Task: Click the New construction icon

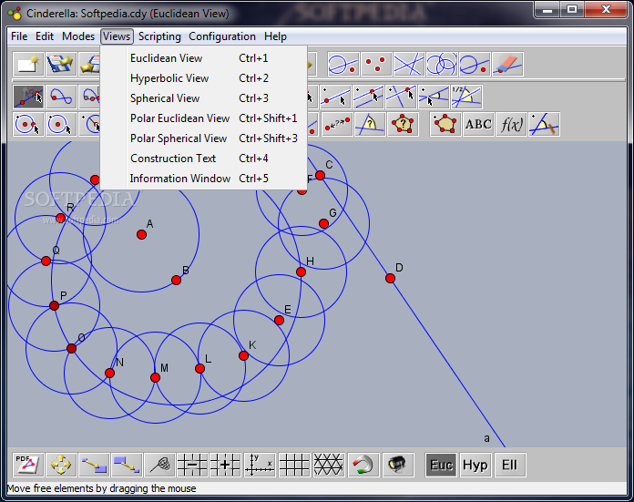Action: [28, 65]
